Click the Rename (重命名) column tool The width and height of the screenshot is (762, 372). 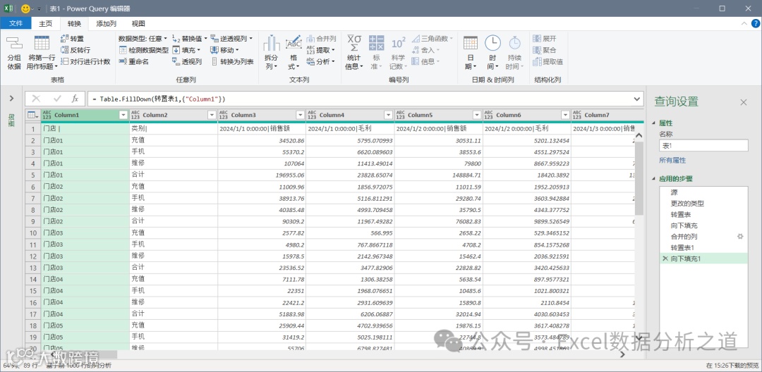134,61
